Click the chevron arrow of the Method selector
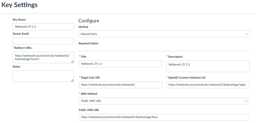 click(247, 34)
